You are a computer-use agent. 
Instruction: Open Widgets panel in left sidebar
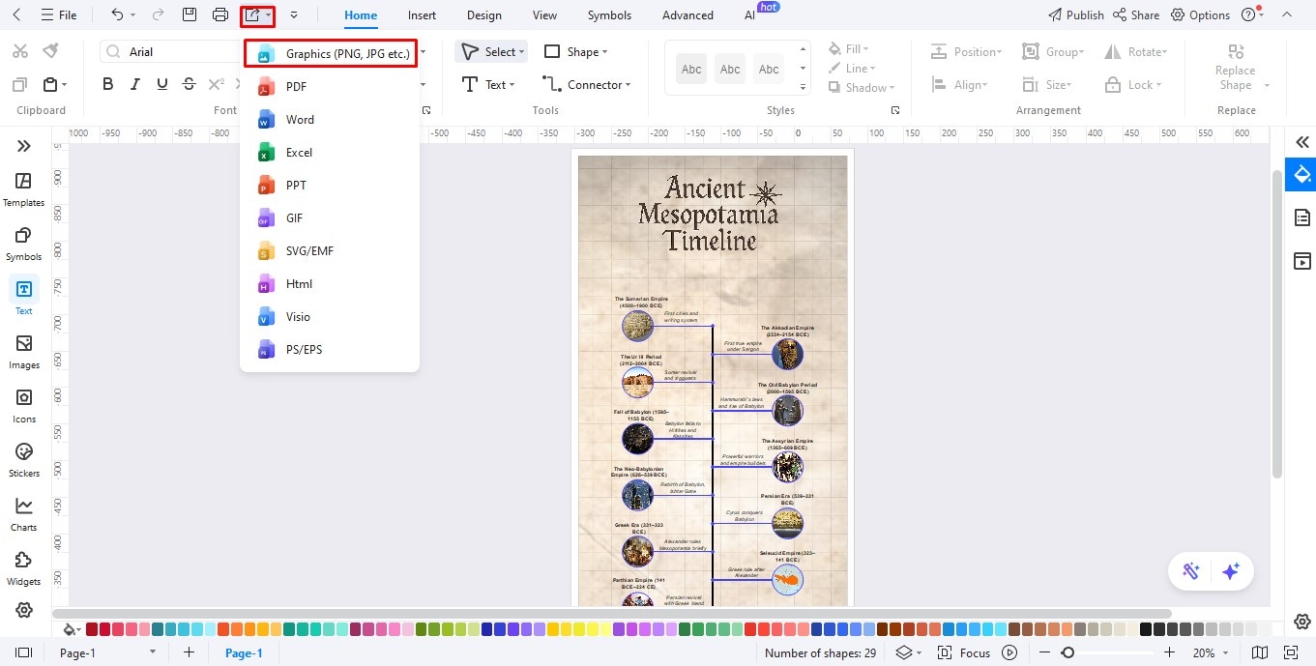pyautogui.click(x=24, y=568)
